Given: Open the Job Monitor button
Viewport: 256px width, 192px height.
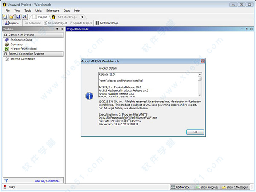Looking at the screenshot, I should click(182, 187).
